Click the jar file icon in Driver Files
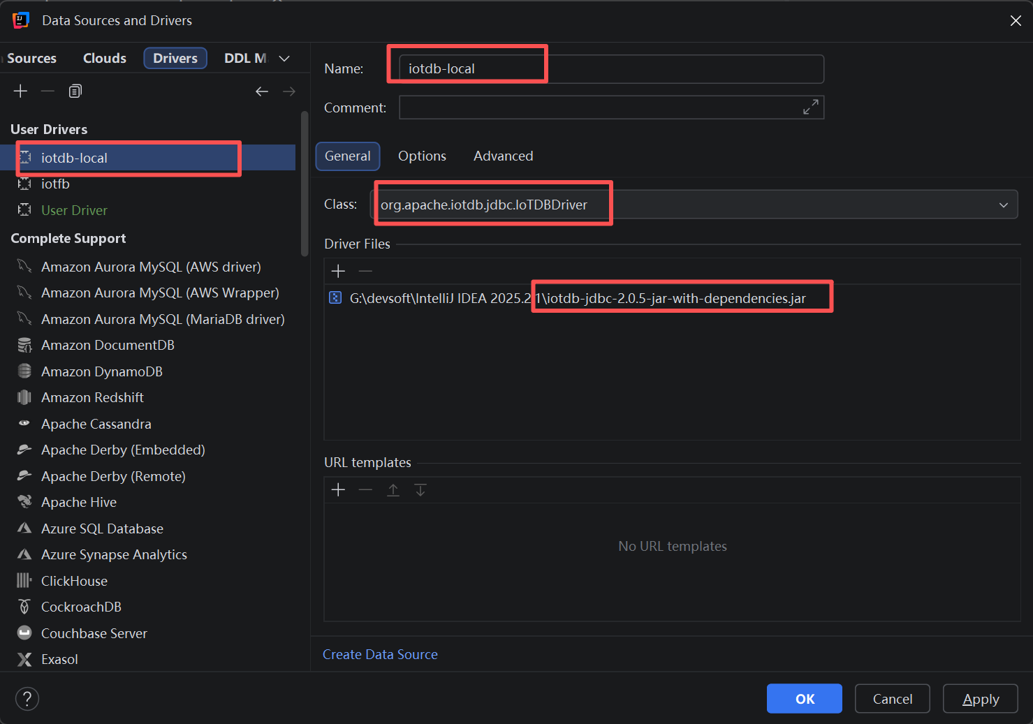 (335, 298)
